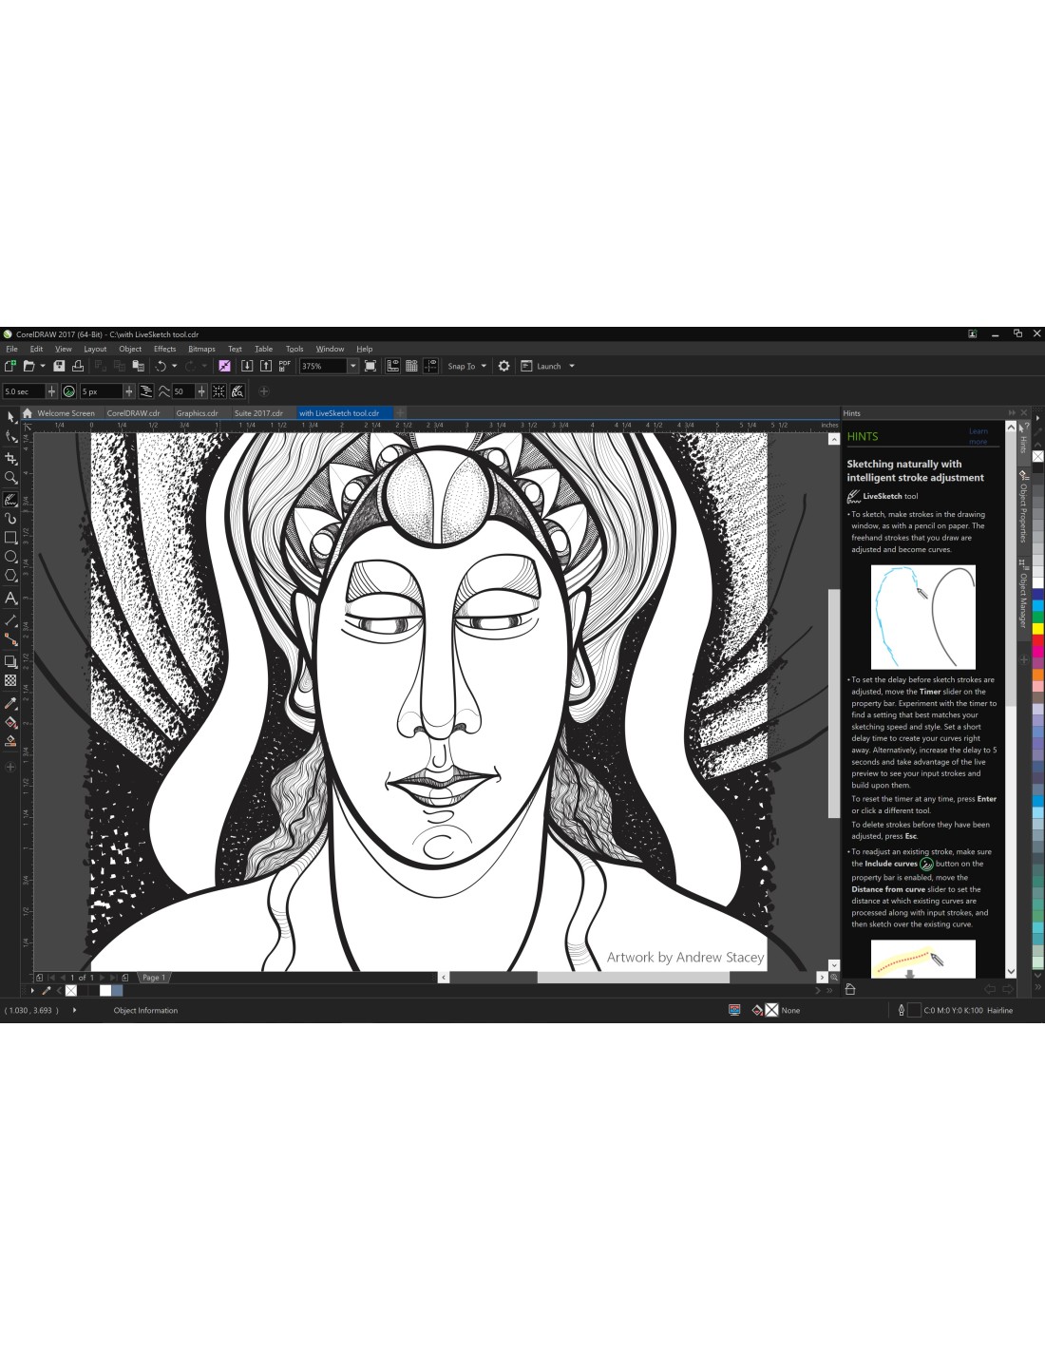
Task: Toggle Include curves button in property bar
Action: tap(69, 391)
